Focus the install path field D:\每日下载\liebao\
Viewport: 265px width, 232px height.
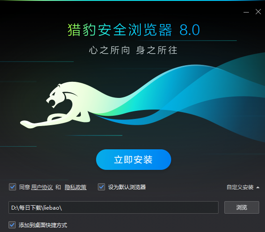coord(114,207)
